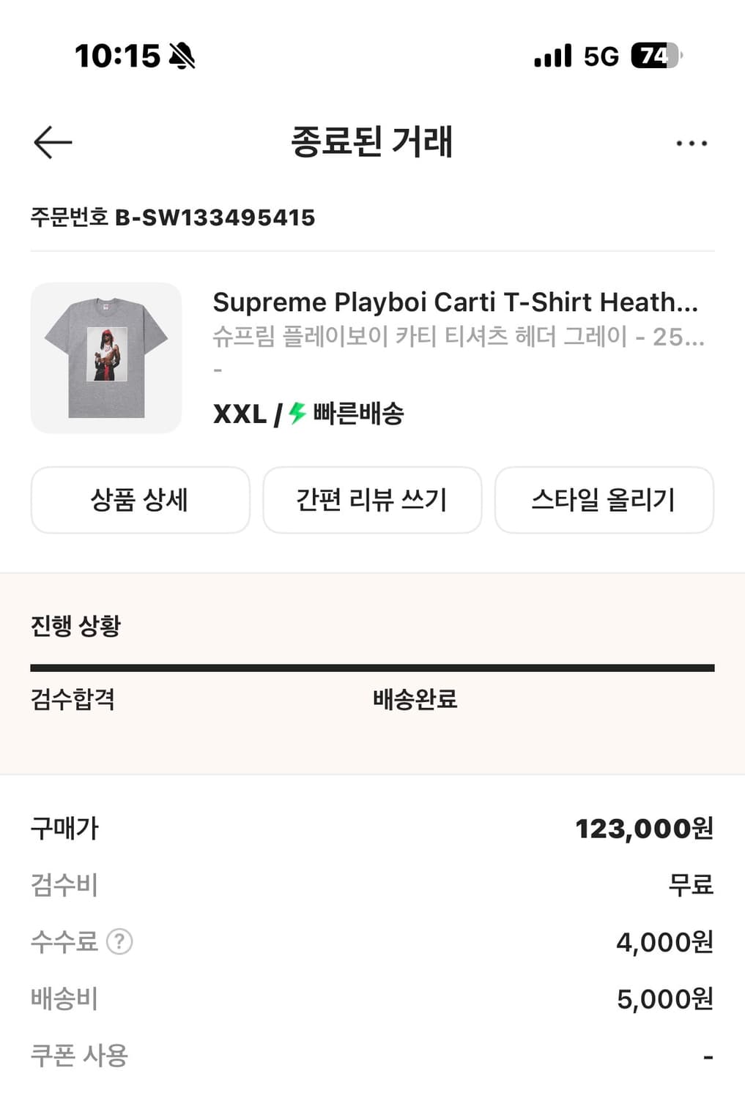Tap 스타일 올리기 to post a style
The width and height of the screenshot is (745, 1098).
604,500
